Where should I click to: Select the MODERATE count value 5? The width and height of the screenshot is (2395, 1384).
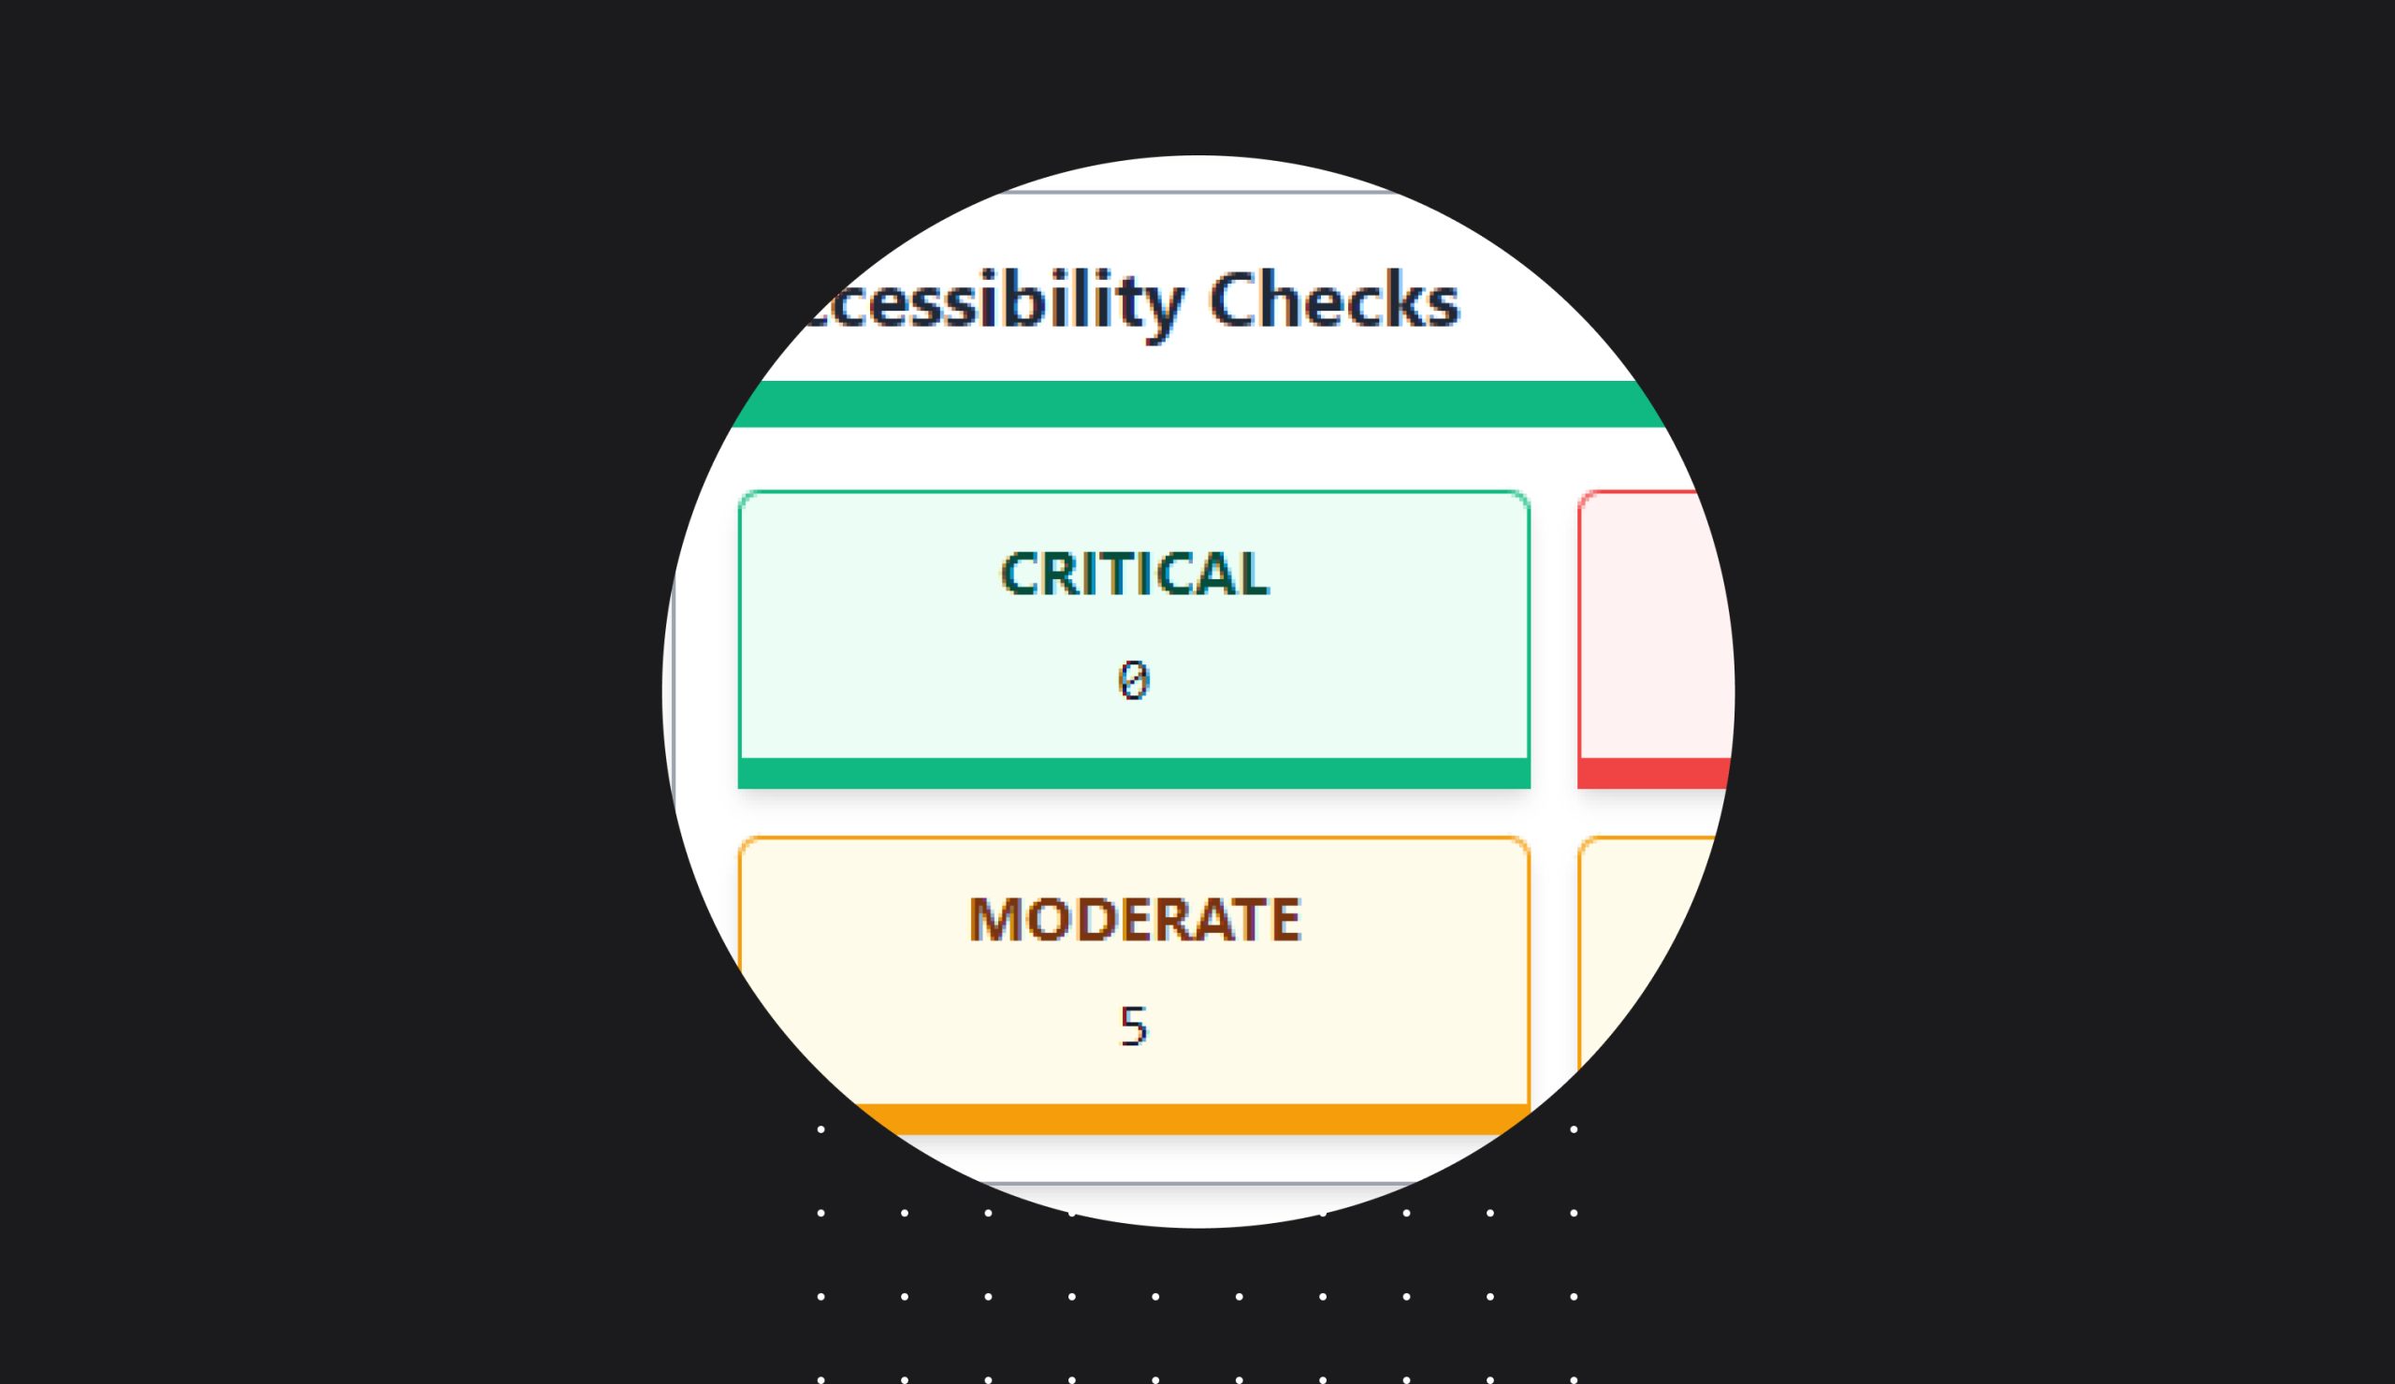click(x=1133, y=1027)
